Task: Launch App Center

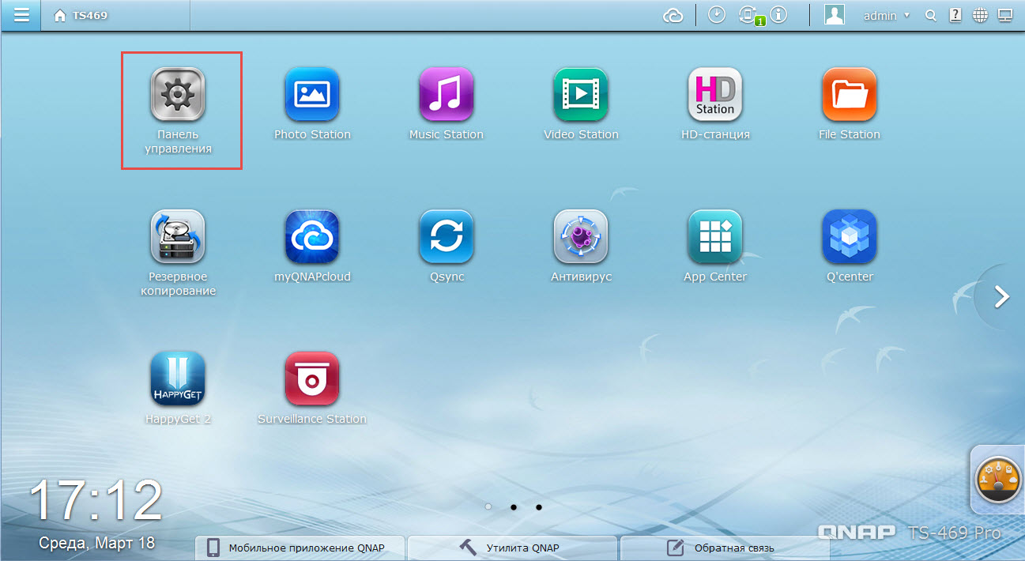Action: pyautogui.click(x=715, y=237)
